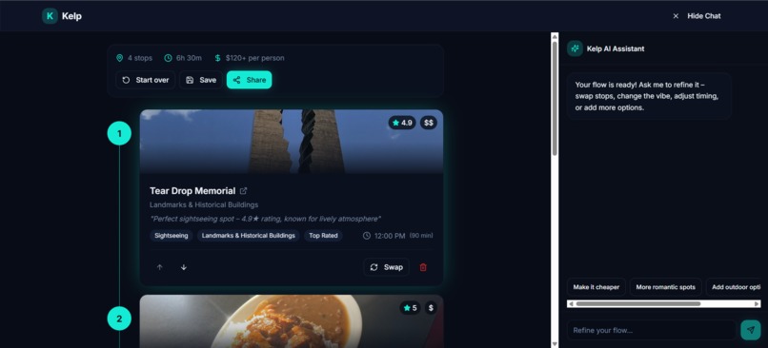768x348 pixels.
Task: Choose the More romantic spots suggestion
Action: 666,287
